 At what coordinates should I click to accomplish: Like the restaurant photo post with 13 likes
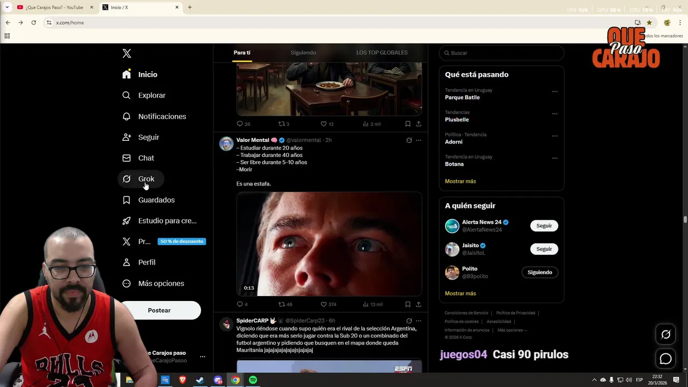tap(327, 124)
